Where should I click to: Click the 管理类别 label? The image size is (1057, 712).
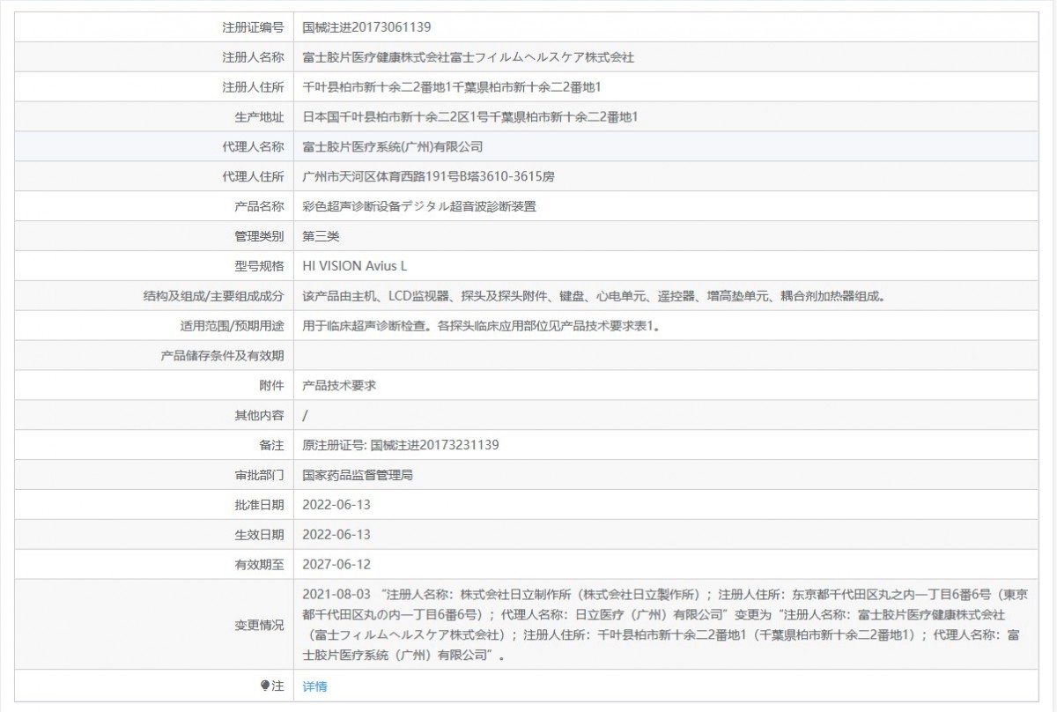coord(259,236)
